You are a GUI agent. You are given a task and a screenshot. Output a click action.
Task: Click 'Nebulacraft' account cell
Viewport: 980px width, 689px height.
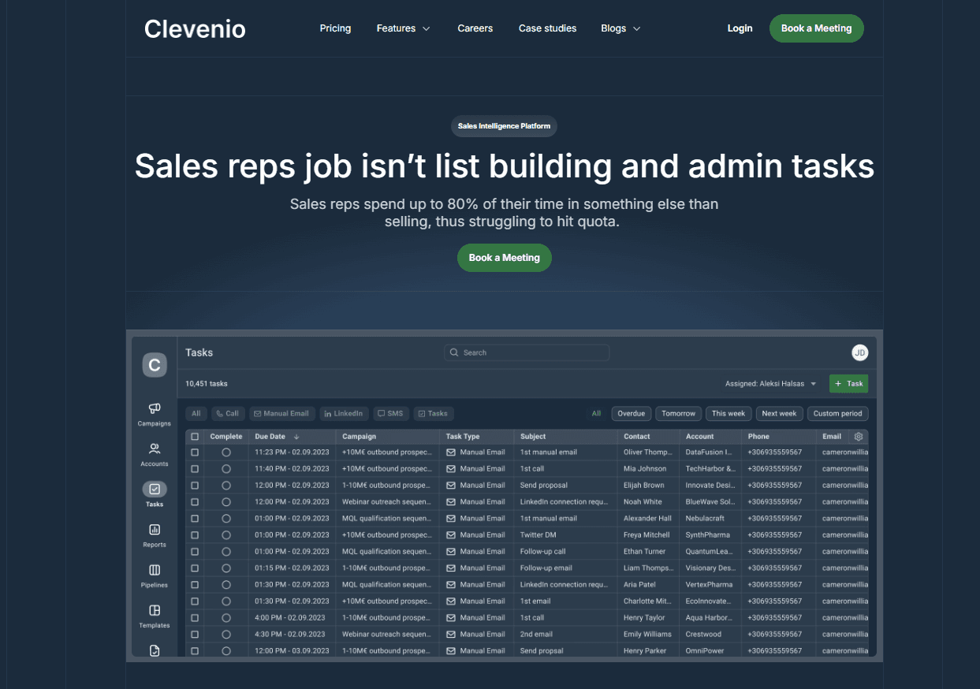(x=705, y=519)
